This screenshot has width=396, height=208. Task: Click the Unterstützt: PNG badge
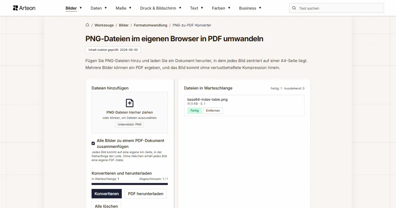click(130, 124)
